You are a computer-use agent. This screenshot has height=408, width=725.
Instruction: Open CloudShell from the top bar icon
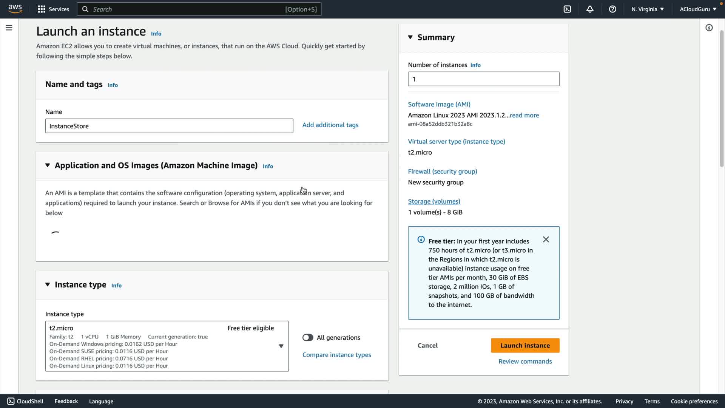click(567, 9)
